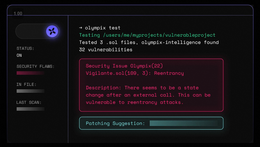Click the green Testing path line
Screen dimensions: 260x147
tap(147, 35)
